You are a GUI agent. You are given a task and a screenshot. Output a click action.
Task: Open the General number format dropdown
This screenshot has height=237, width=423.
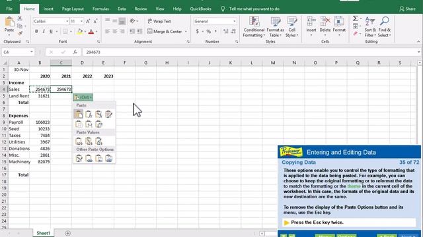[234, 21]
